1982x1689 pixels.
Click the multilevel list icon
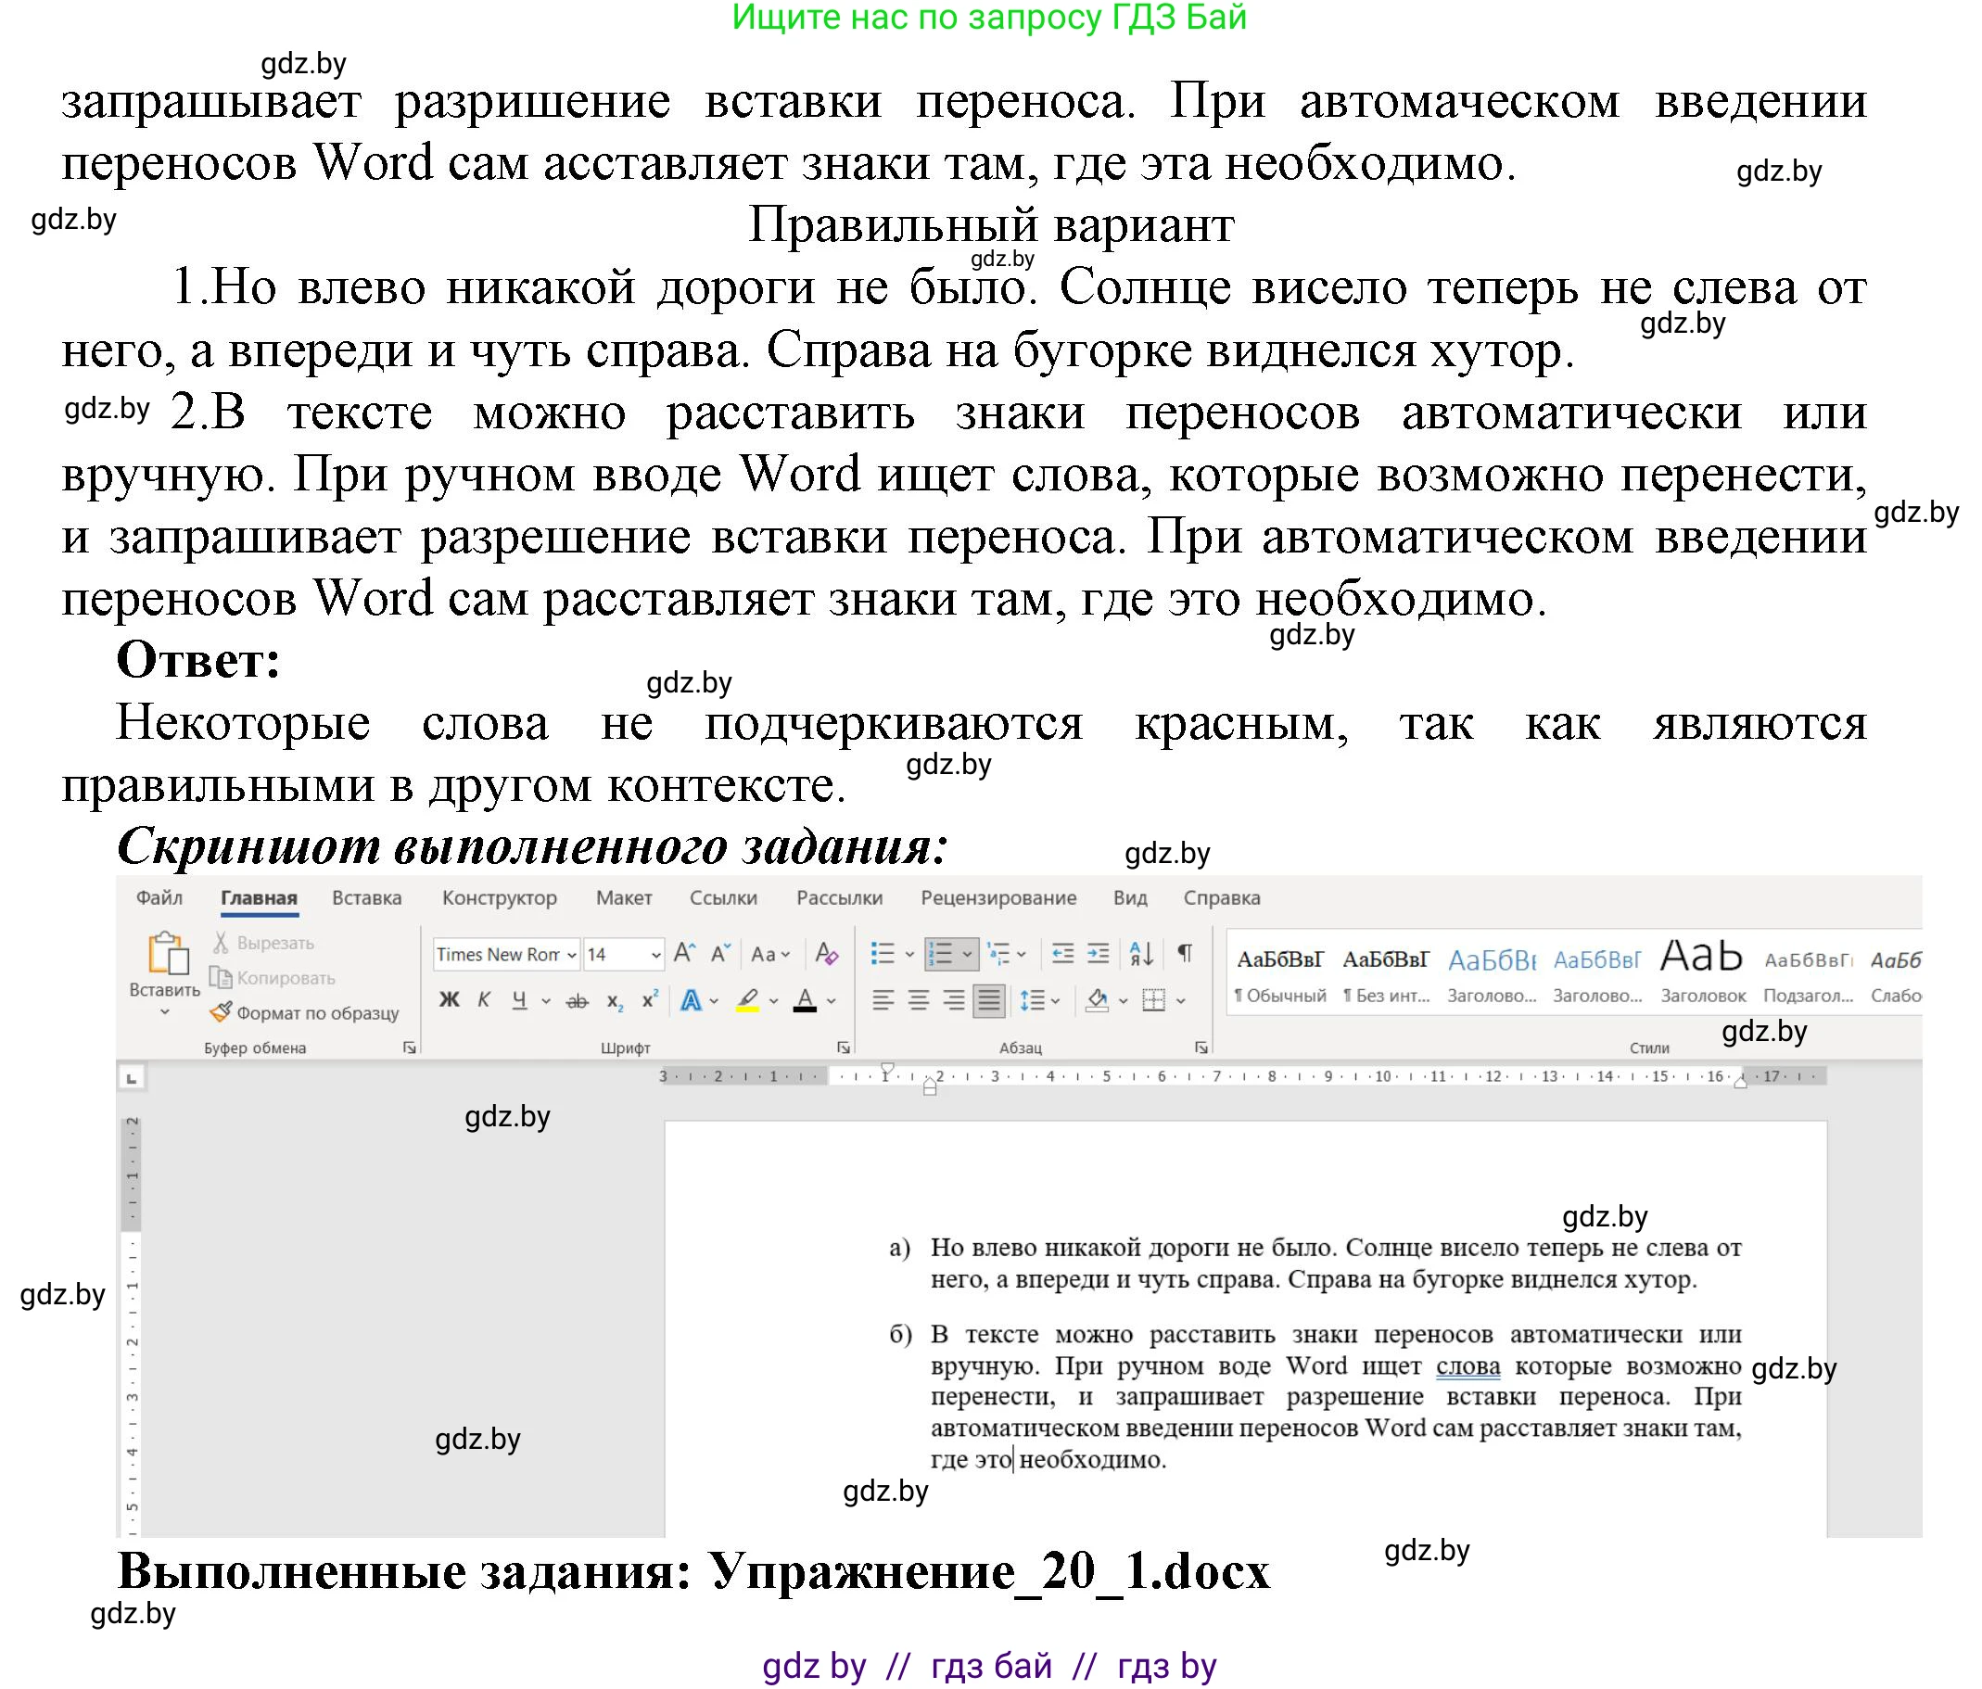point(998,954)
